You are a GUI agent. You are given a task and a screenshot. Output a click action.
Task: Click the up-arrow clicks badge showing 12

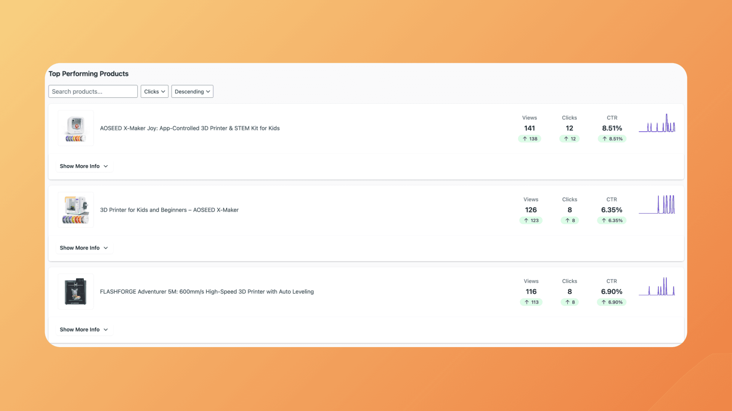570,139
